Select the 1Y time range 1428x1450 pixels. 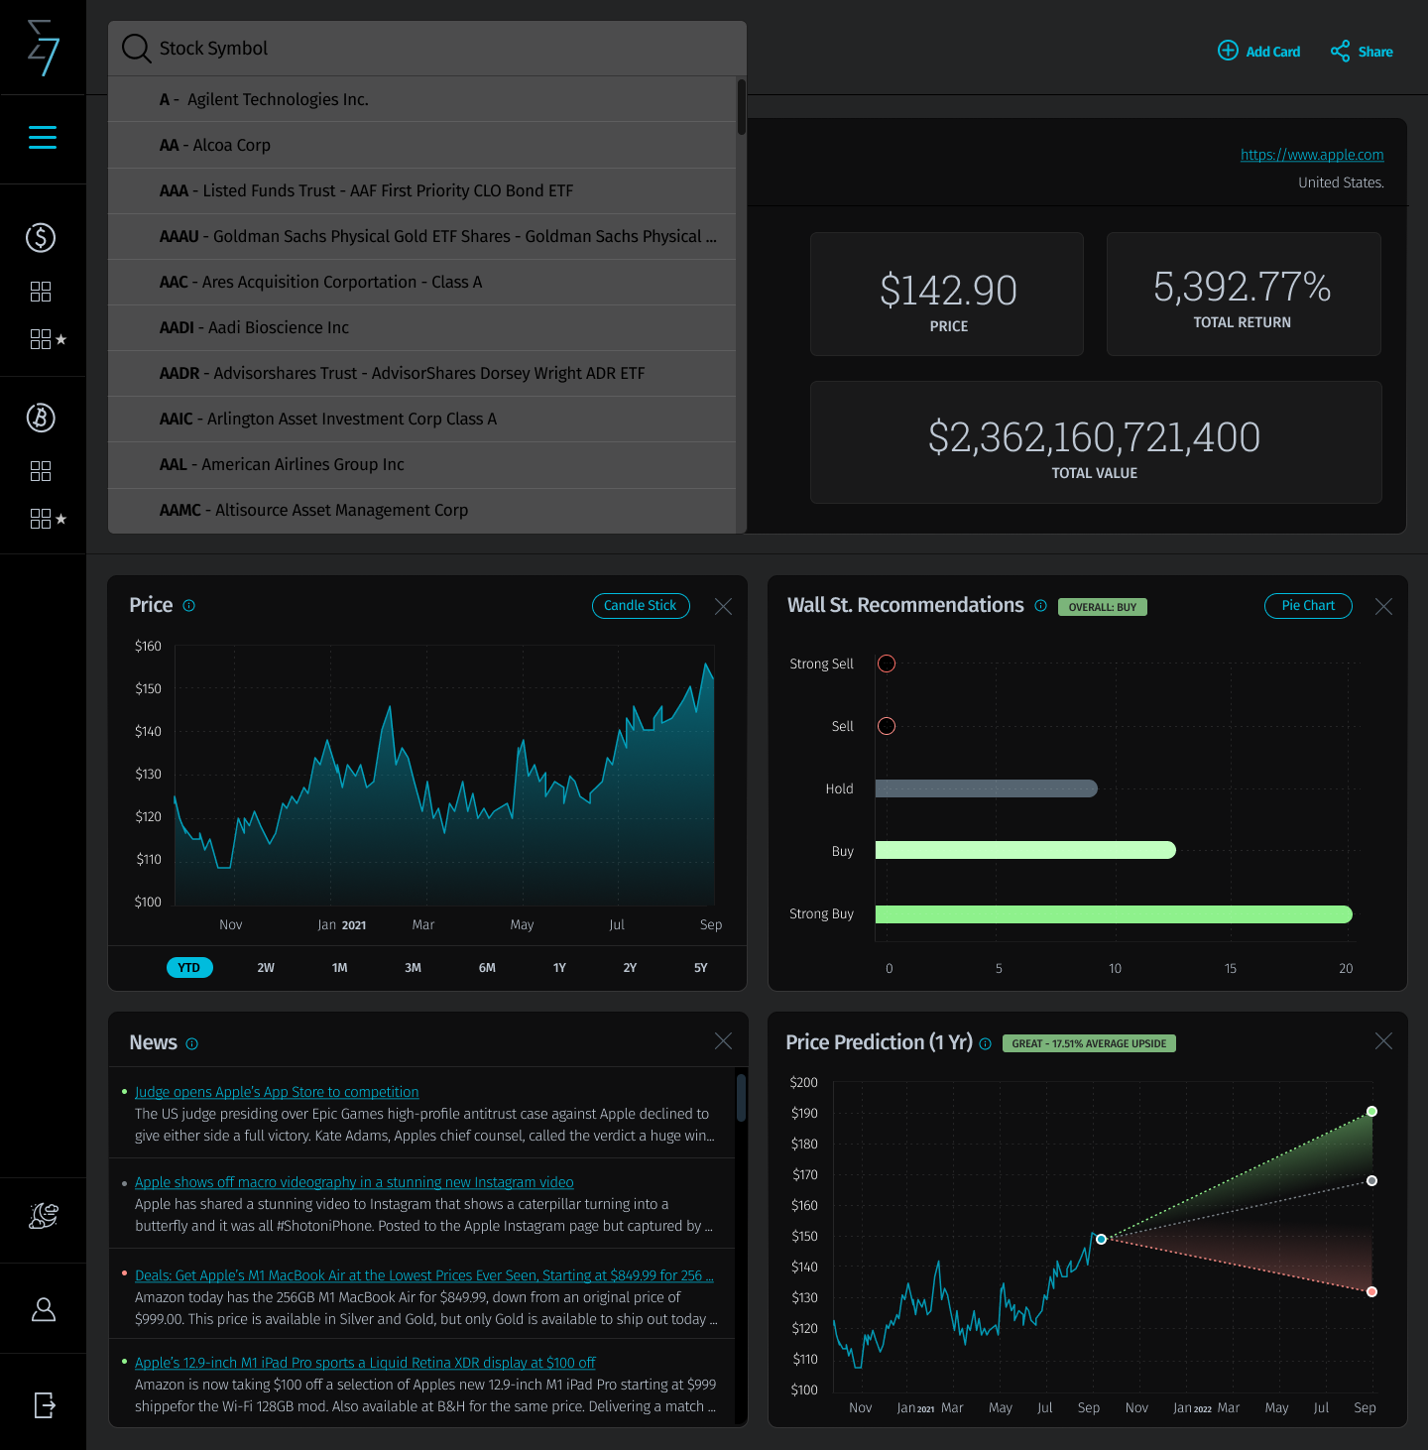click(x=559, y=967)
